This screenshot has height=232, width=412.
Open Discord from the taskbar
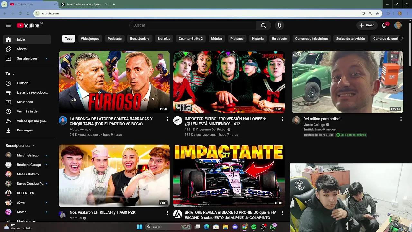pyautogui.click(x=235, y=227)
